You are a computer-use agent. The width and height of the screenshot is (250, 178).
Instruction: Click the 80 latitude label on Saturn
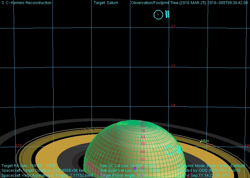tap(143, 126)
